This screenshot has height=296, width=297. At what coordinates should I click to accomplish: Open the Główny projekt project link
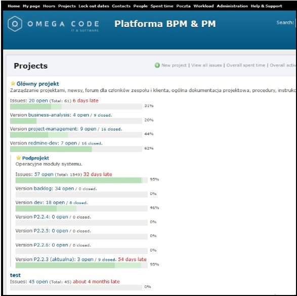(x=37, y=84)
